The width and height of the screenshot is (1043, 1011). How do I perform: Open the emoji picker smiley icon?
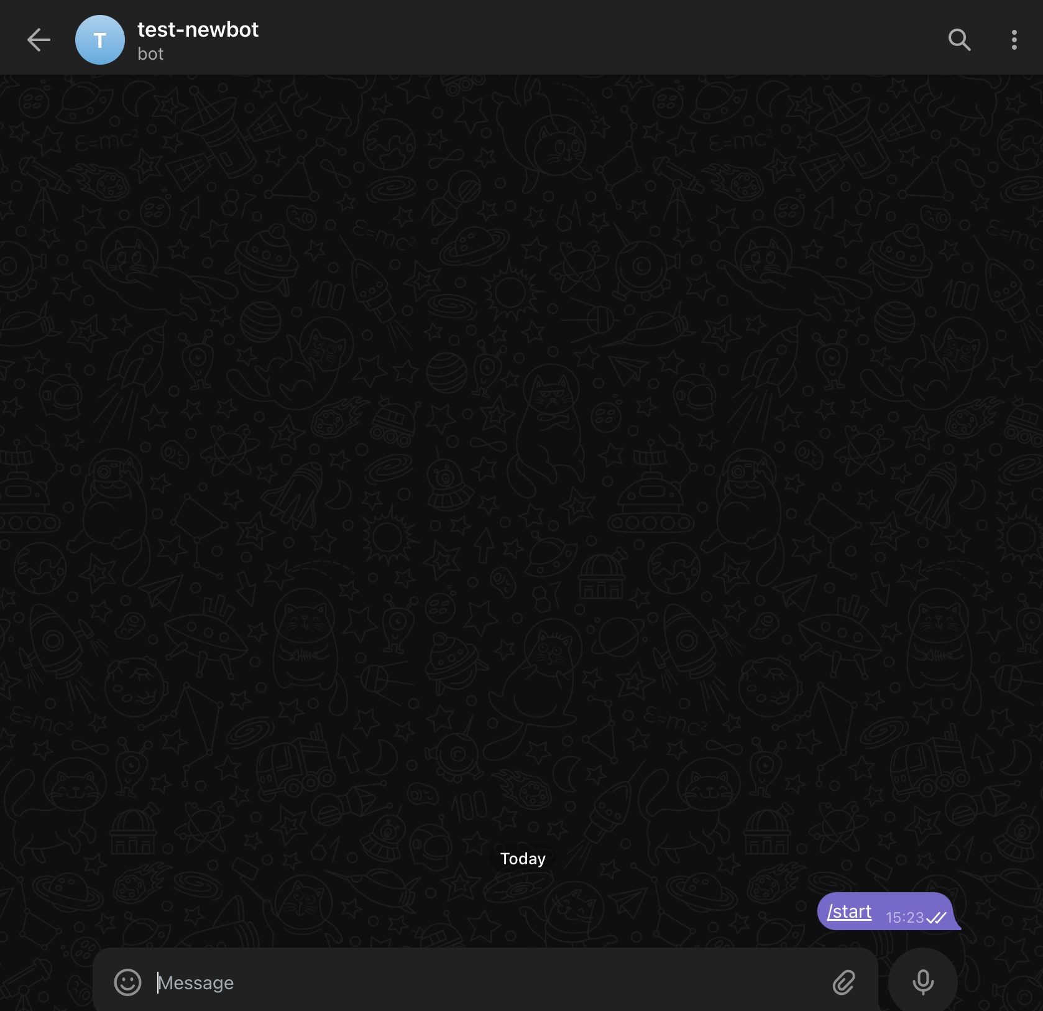point(128,982)
